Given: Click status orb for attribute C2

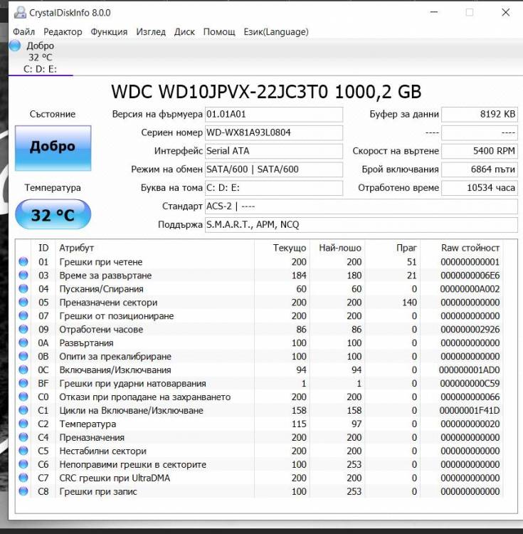Looking at the screenshot, I should (23, 424).
